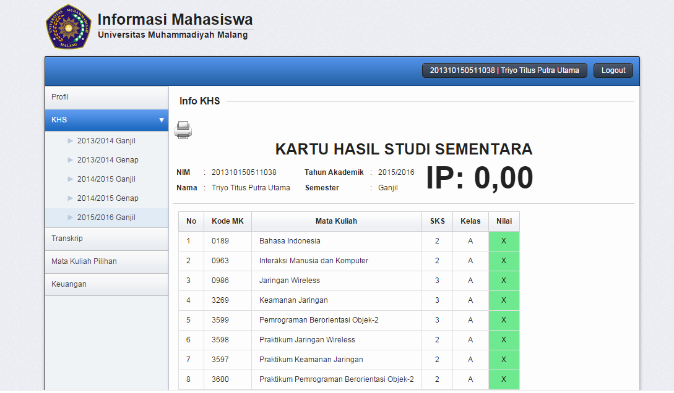Image resolution: width=674 pixels, height=393 pixels.
Task: Select 2013/2014 Genap semester
Action: click(108, 160)
